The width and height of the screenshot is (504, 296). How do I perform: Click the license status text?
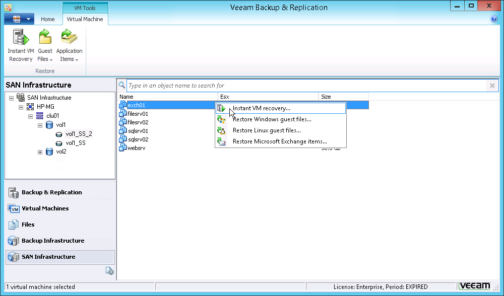[381, 287]
